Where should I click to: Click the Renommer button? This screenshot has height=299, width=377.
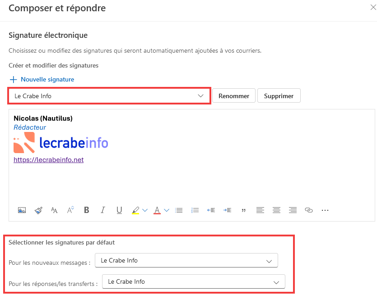point(234,96)
